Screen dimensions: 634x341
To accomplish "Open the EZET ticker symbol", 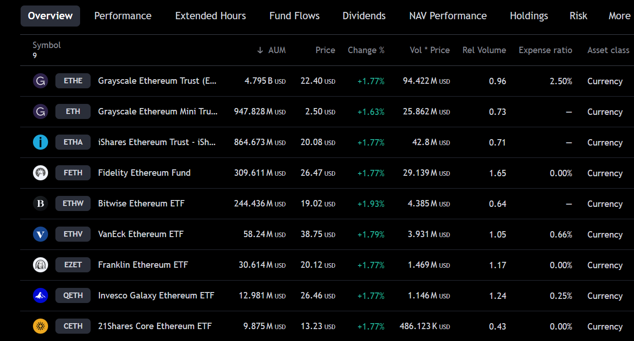I will click(x=73, y=265).
